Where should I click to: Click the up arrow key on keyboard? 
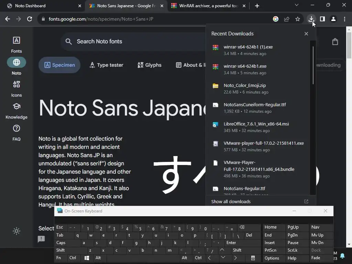click(222, 250)
